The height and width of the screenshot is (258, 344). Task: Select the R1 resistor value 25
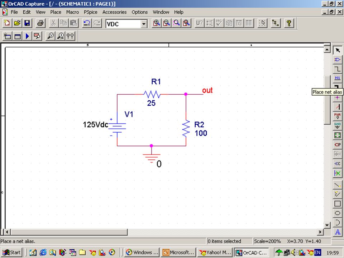pyautogui.click(x=151, y=103)
